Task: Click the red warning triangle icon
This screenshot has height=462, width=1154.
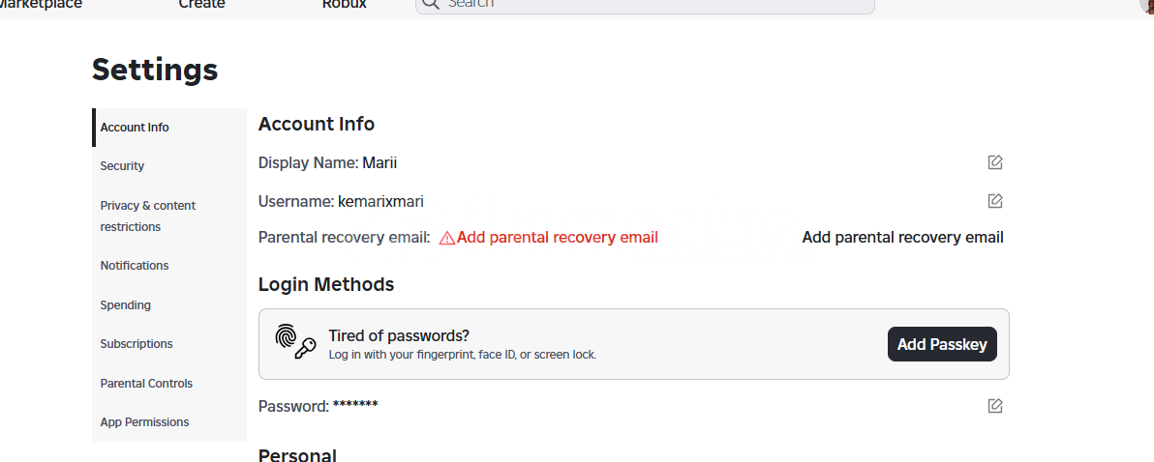Action: tap(446, 238)
